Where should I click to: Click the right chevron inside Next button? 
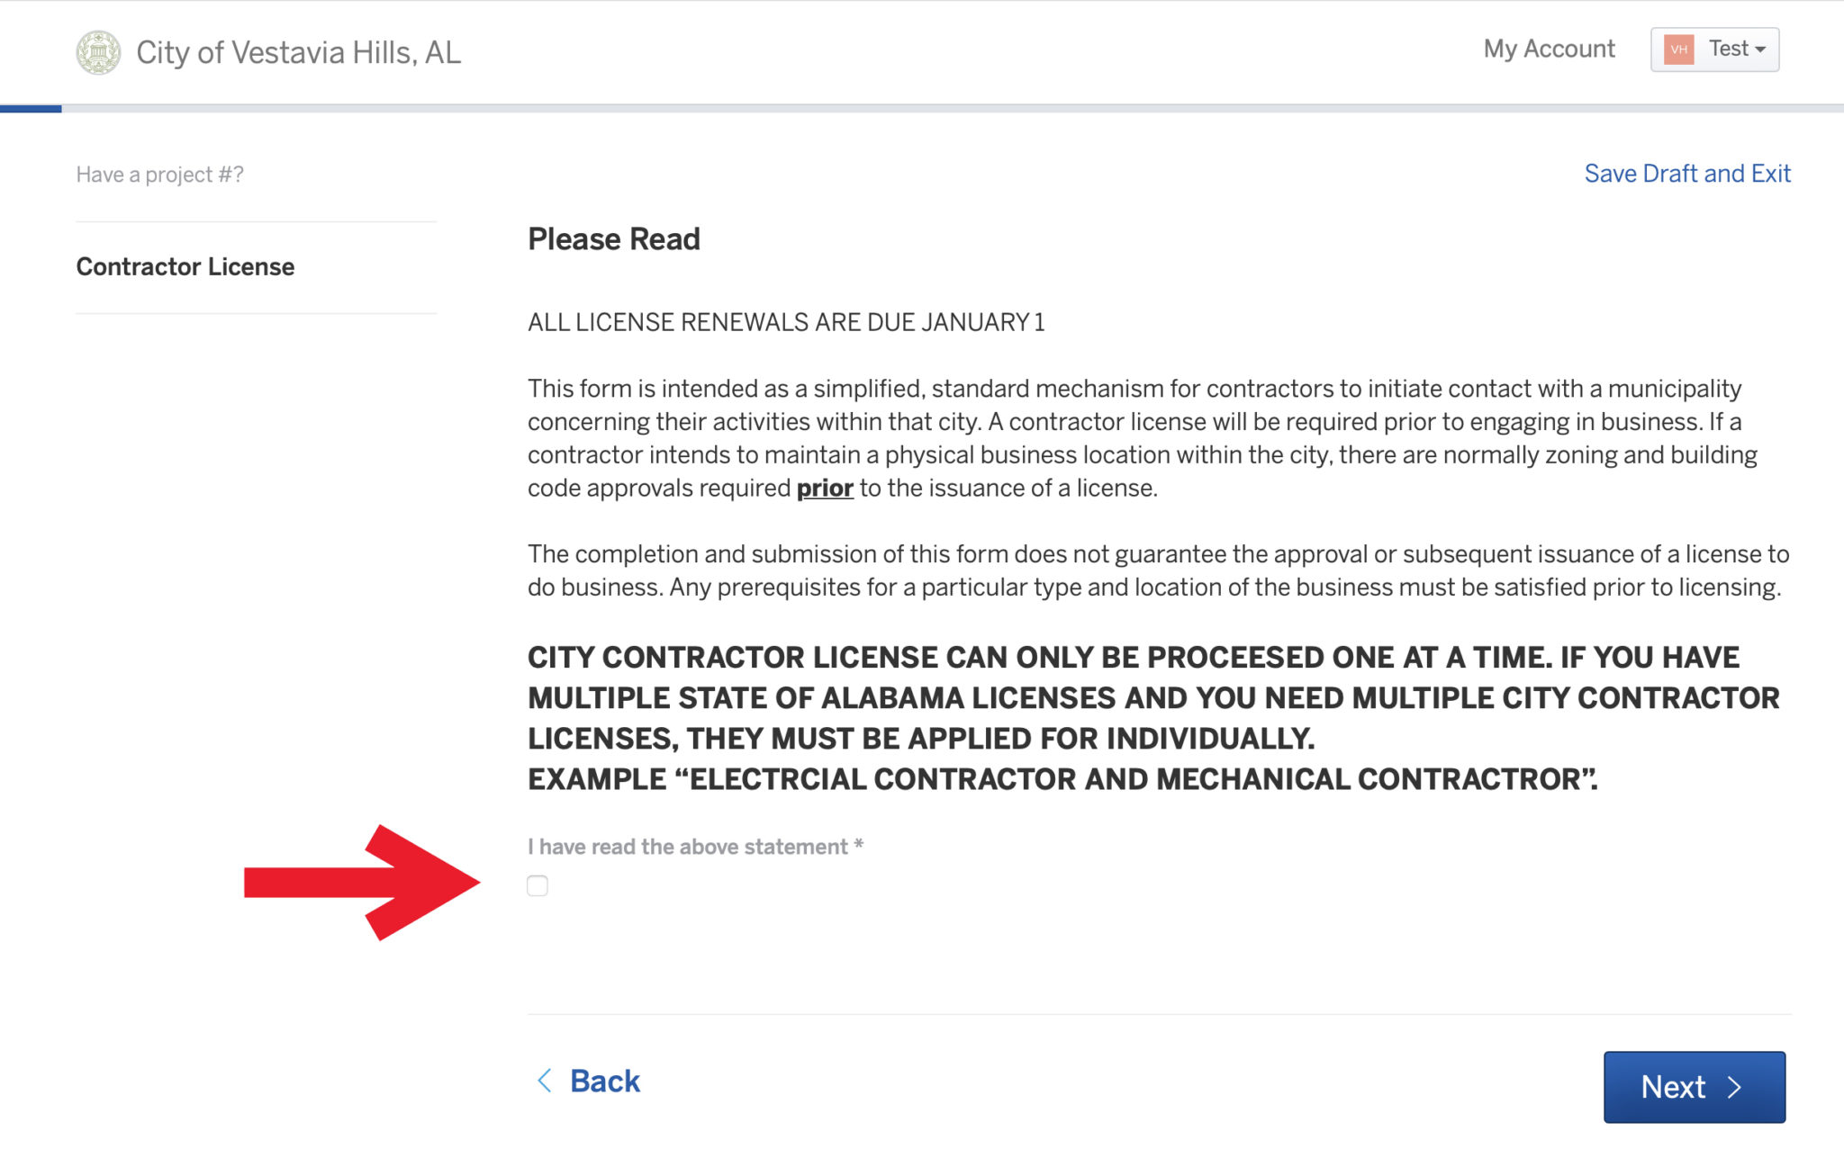click(1735, 1087)
